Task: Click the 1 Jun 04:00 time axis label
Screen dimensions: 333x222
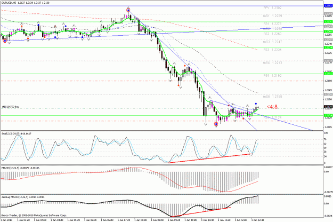Action: pos(39,220)
